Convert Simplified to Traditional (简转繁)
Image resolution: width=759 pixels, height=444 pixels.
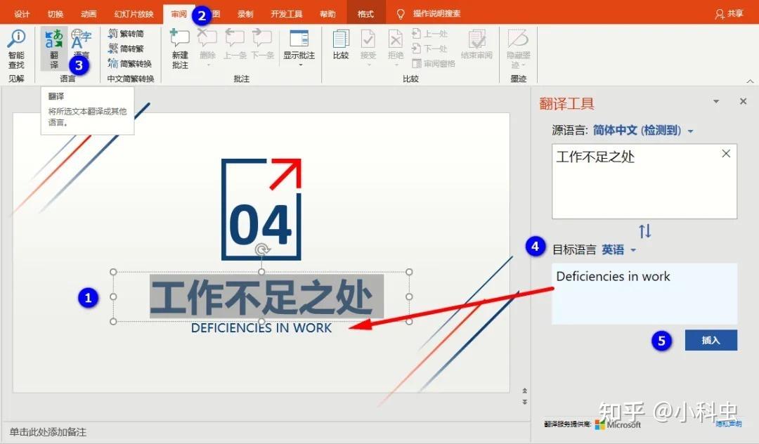126,48
